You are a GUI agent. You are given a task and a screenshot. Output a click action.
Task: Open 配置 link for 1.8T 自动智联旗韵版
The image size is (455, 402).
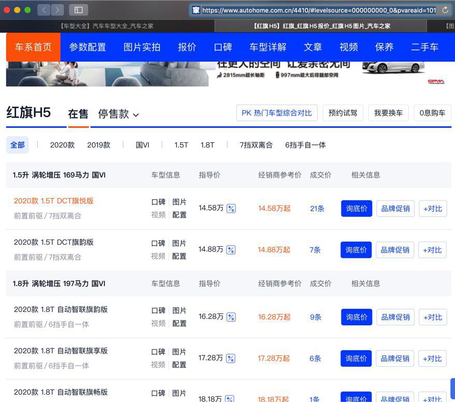point(179,323)
